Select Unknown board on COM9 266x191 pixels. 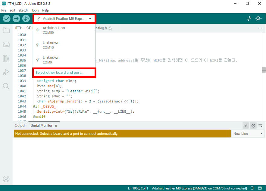click(64, 60)
